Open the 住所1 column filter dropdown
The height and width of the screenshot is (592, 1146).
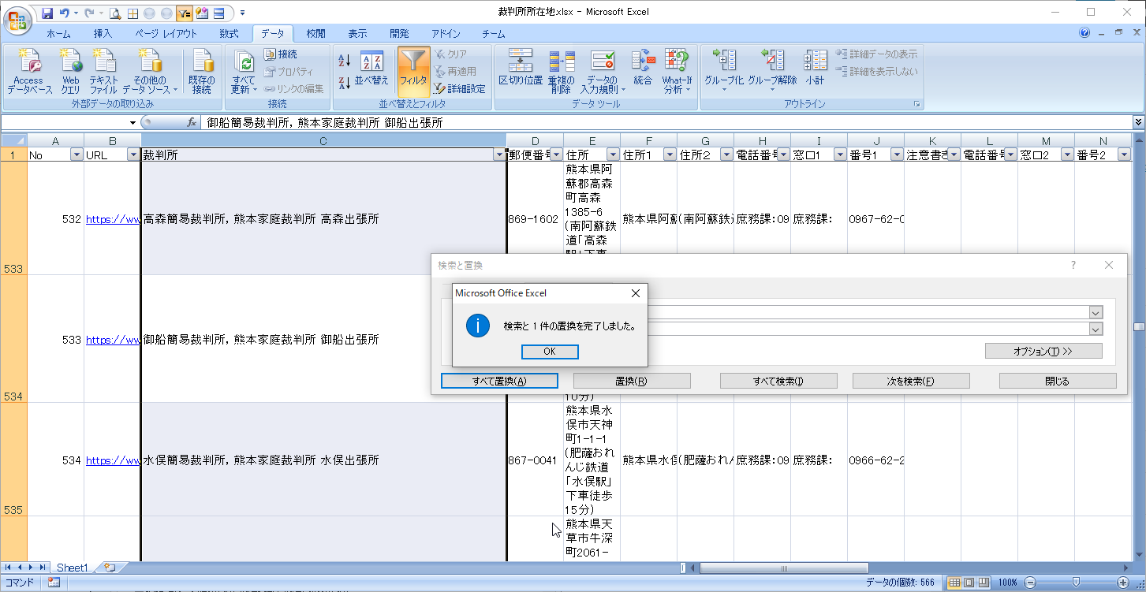(x=670, y=155)
